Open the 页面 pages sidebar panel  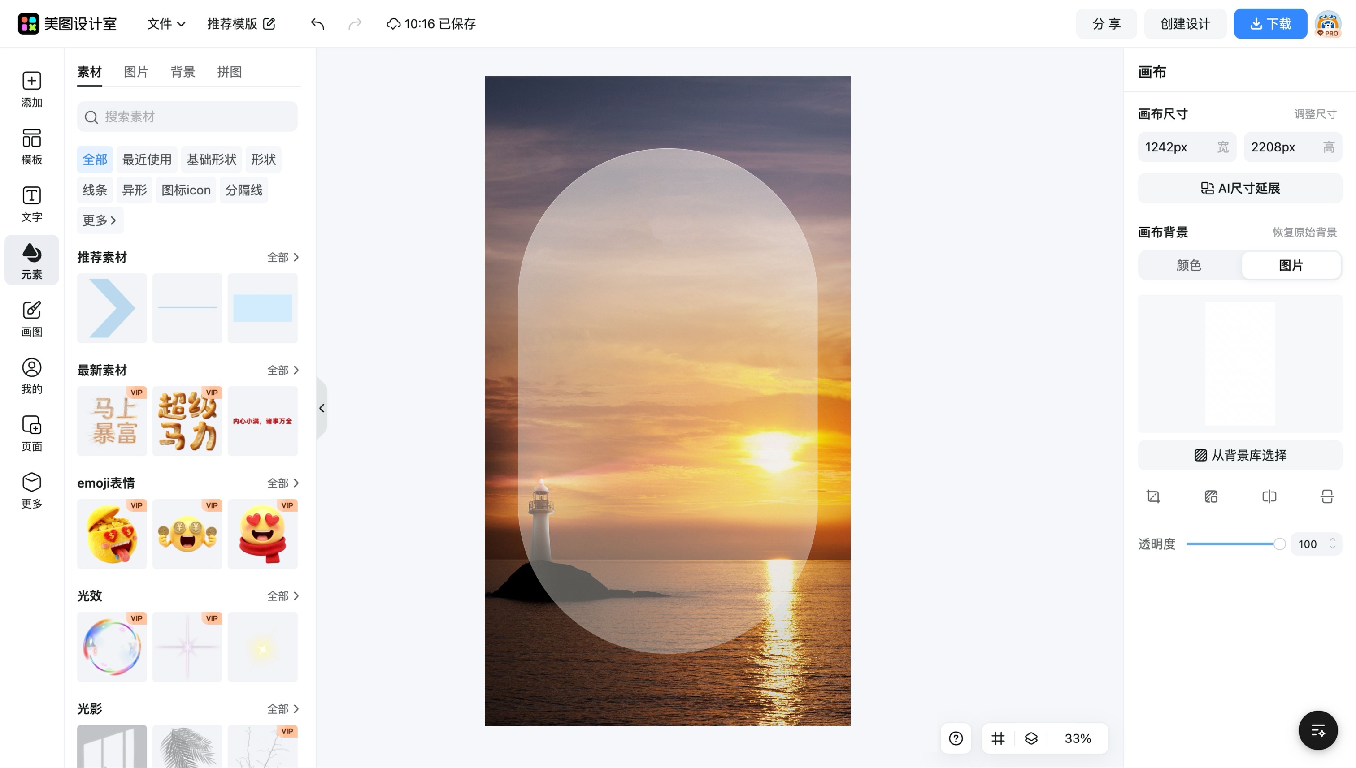click(32, 434)
